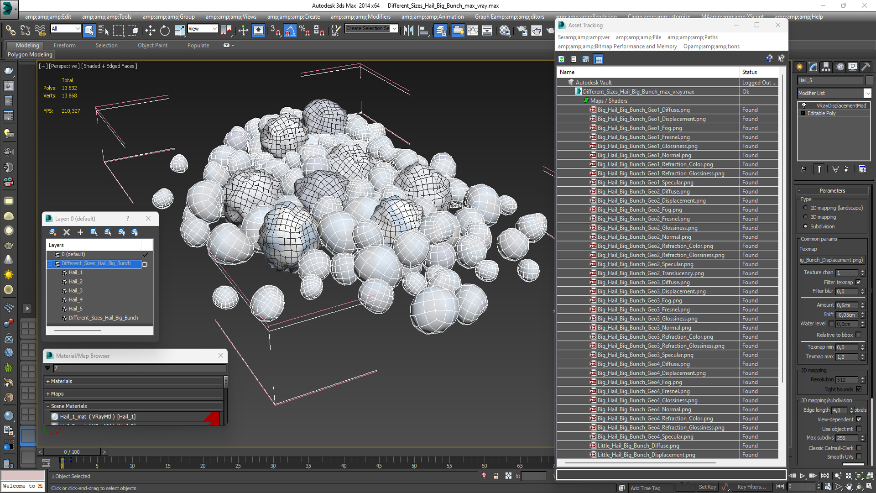The height and width of the screenshot is (493, 876).
Task: Enable Relative to bbox checkbox
Action: (859, 335)
